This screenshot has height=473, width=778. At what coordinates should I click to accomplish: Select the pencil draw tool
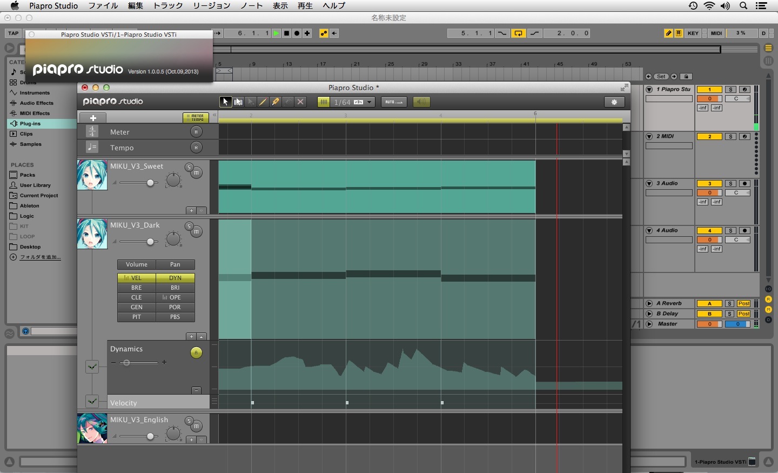coord(263,102)
